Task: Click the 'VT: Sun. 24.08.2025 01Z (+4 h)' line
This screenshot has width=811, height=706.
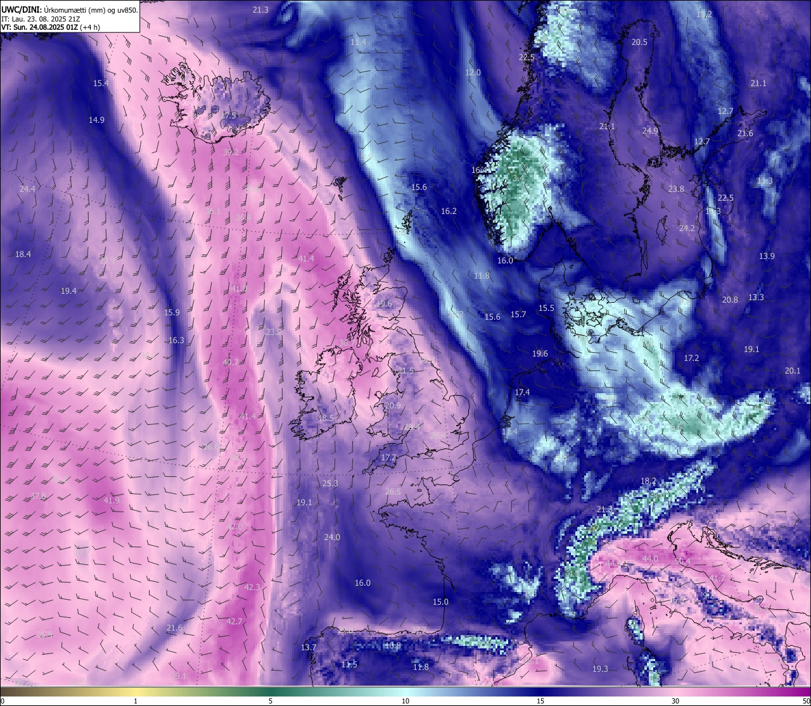Action: pyautogui.click(x=51, y=27)
